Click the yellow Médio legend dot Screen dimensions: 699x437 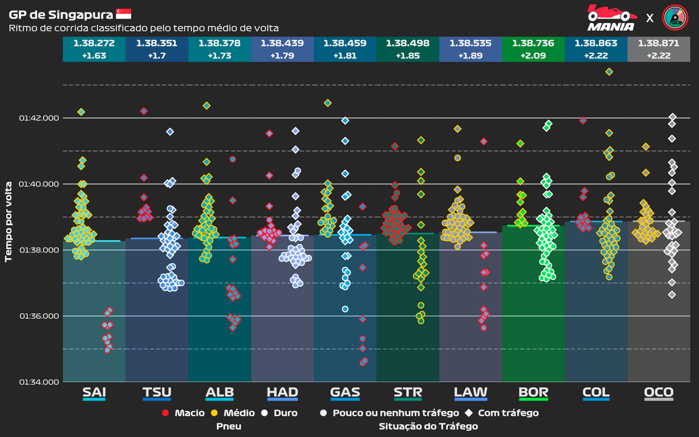point(214,413)
